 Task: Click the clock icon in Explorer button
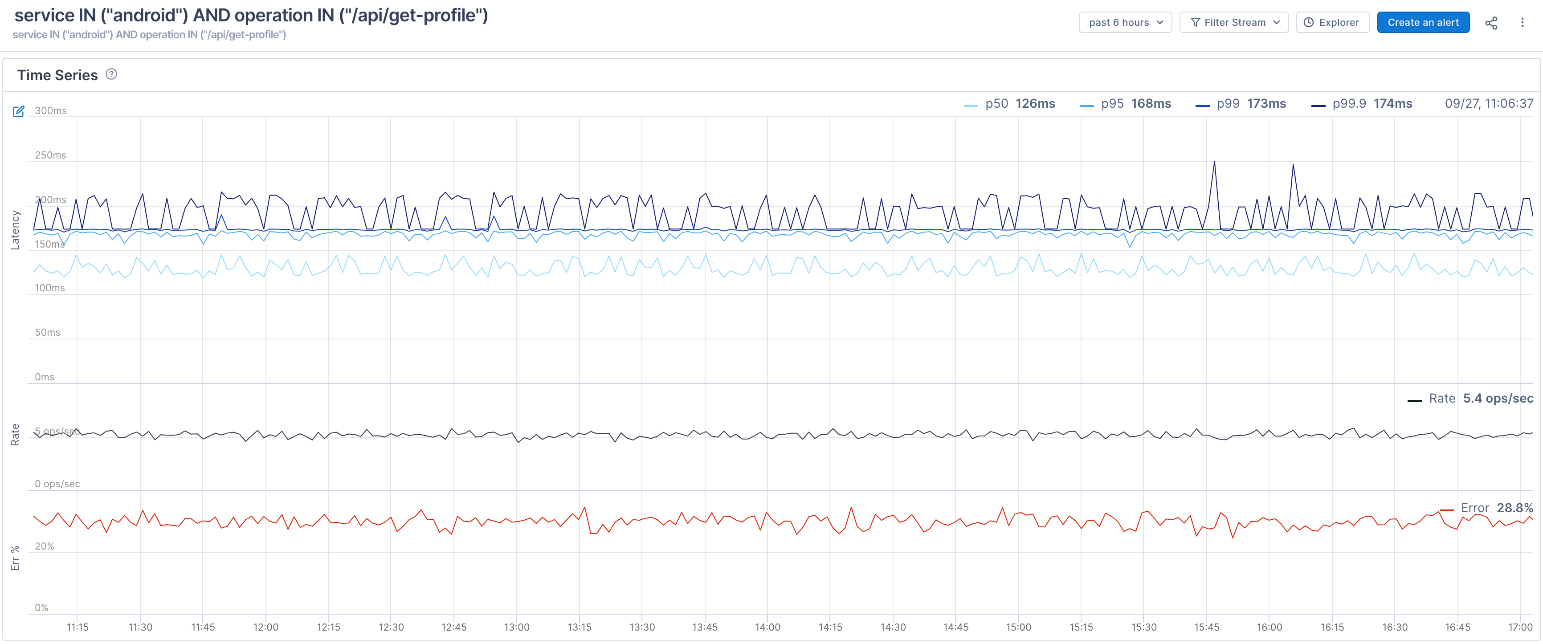(1309, 23)
